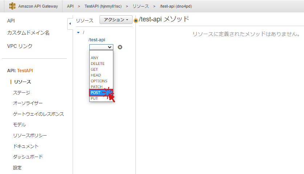
Task: Open ゲートウェイのレスポンス section
Action: [x=38, y=114]
